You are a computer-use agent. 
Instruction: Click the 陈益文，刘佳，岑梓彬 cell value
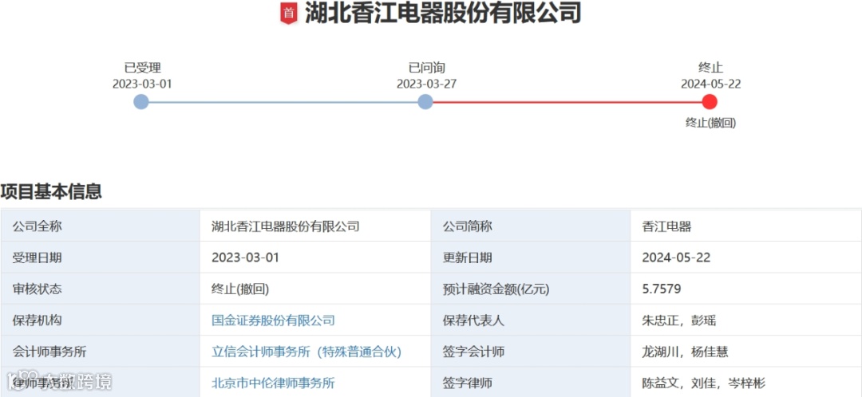point(703,383)
